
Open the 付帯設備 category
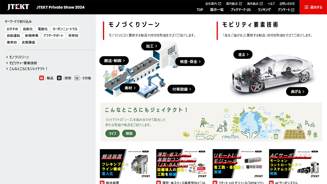[181, 89]
